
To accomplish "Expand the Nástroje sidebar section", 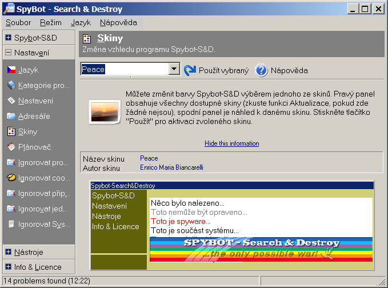I will click(8, 252).
